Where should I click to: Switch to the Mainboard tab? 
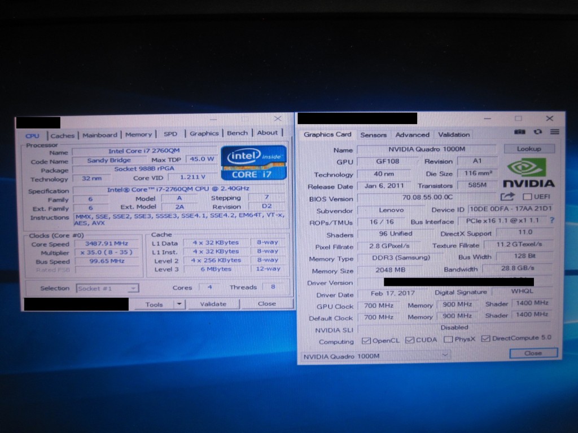click(x=100, y=135)
